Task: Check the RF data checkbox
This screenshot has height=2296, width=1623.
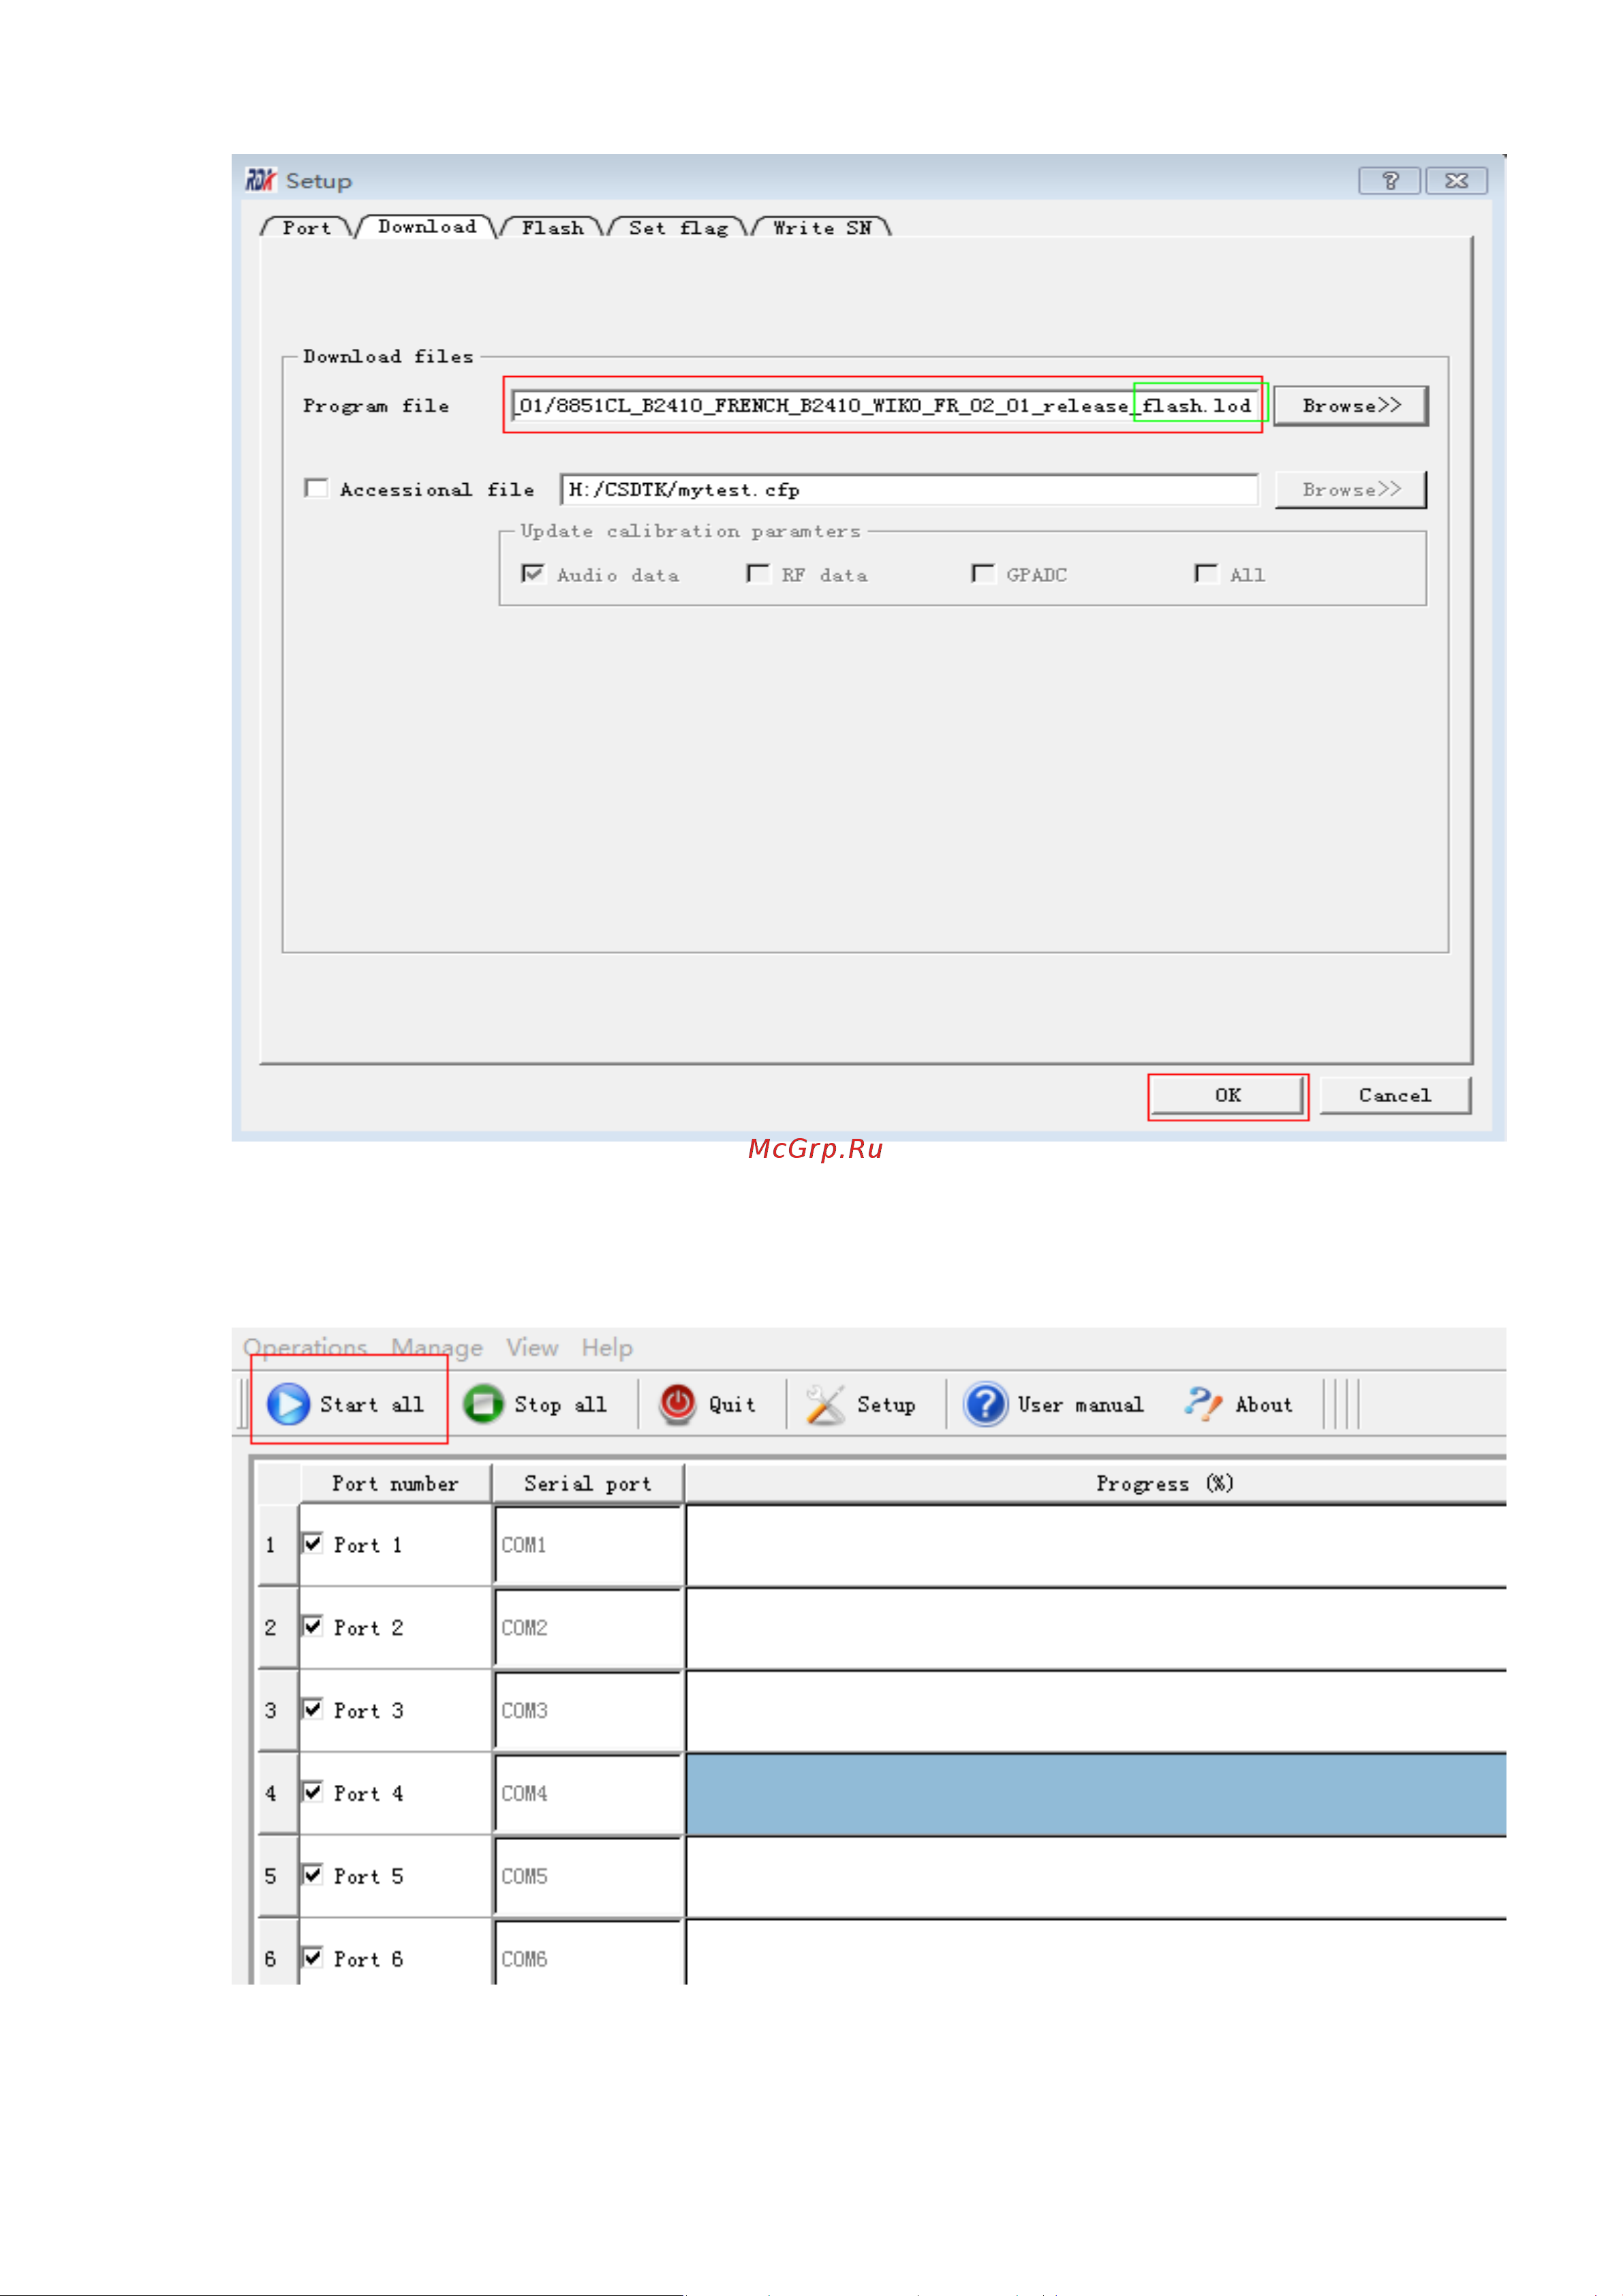Action: [758, 573]
